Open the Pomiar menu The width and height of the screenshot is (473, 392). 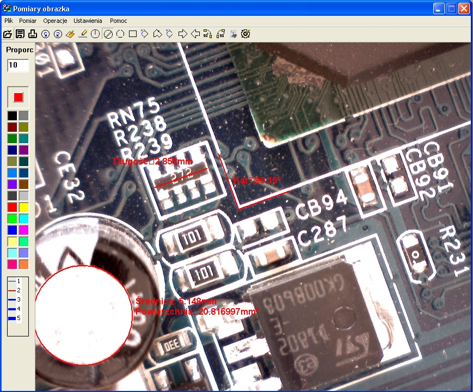pos(28,21)
